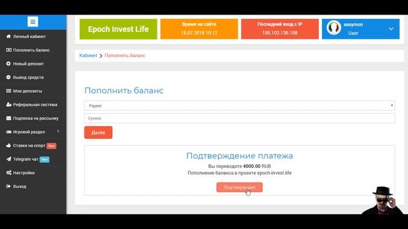This screenshot has width=408, height=229.
Task: Click the envelope icon beside Подписка на рассылку
Action: click(8, 118)
